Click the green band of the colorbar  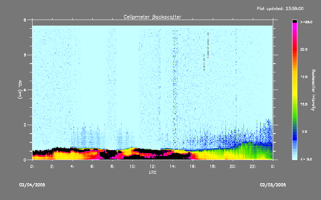click(295, 110)
